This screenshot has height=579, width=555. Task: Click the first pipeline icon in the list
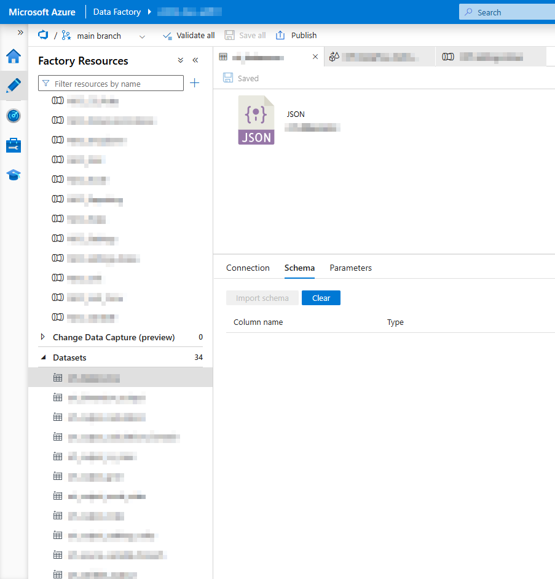coord(58,100)
